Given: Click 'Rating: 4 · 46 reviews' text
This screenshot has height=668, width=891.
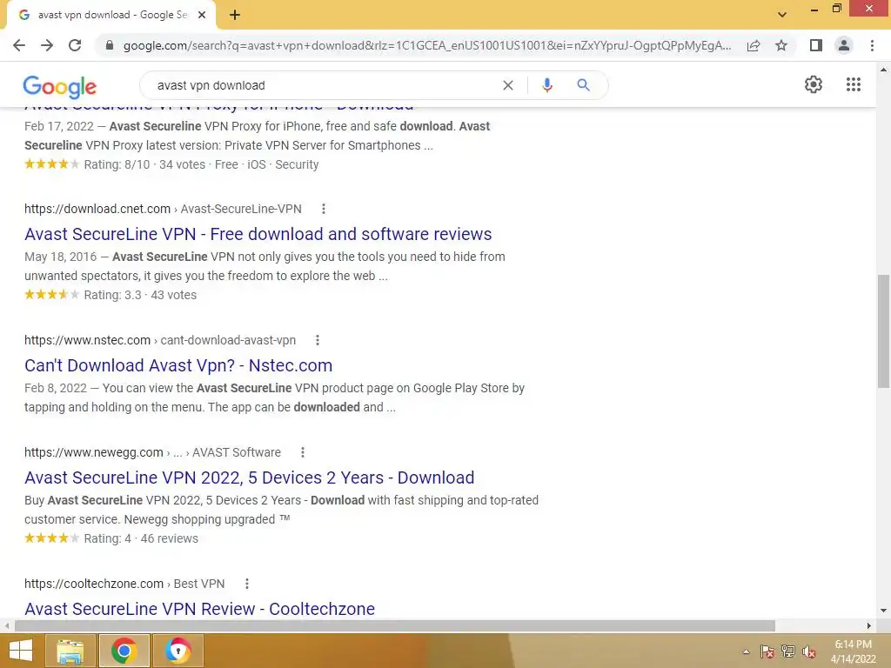Looking at the screenshot, I should (141, 538).
